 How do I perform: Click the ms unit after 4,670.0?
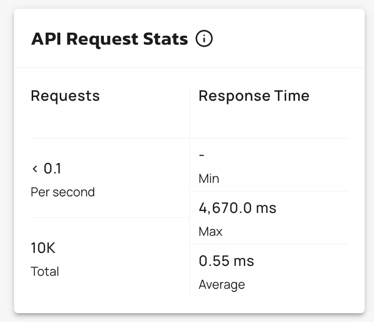(x=266, y=208)
